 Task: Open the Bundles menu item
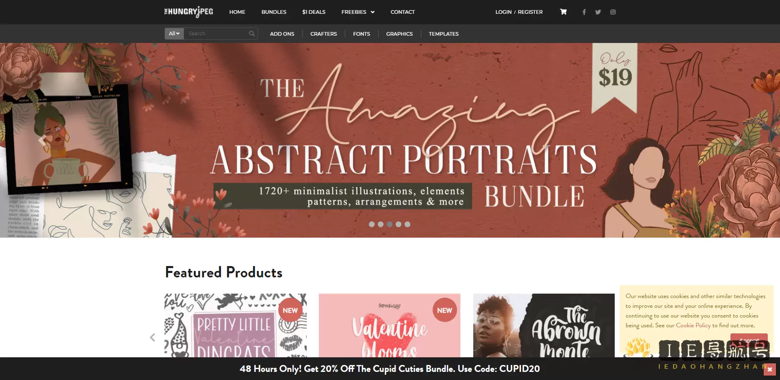point(274,12)
